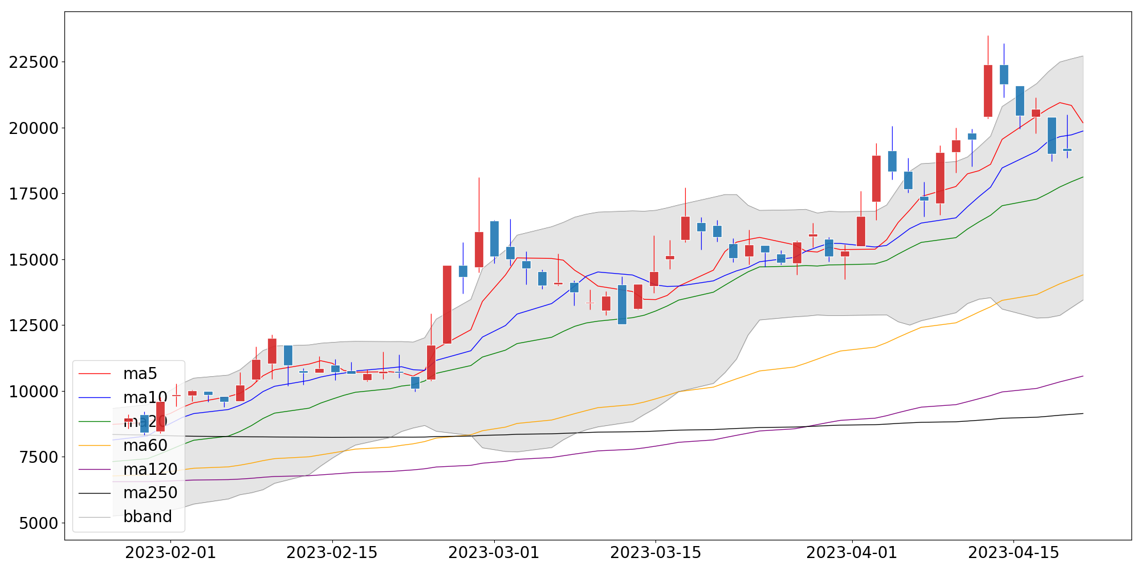Click the y-axis label 15000

[34, 260]
